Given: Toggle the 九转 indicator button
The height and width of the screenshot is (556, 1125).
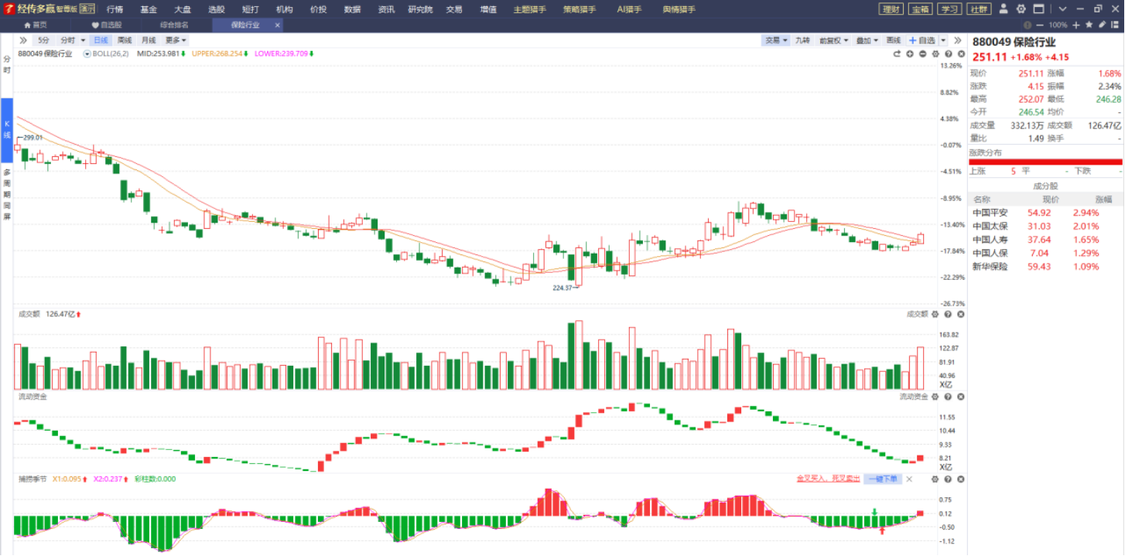Looking at the screenshot, I should (x=802, y=40).
